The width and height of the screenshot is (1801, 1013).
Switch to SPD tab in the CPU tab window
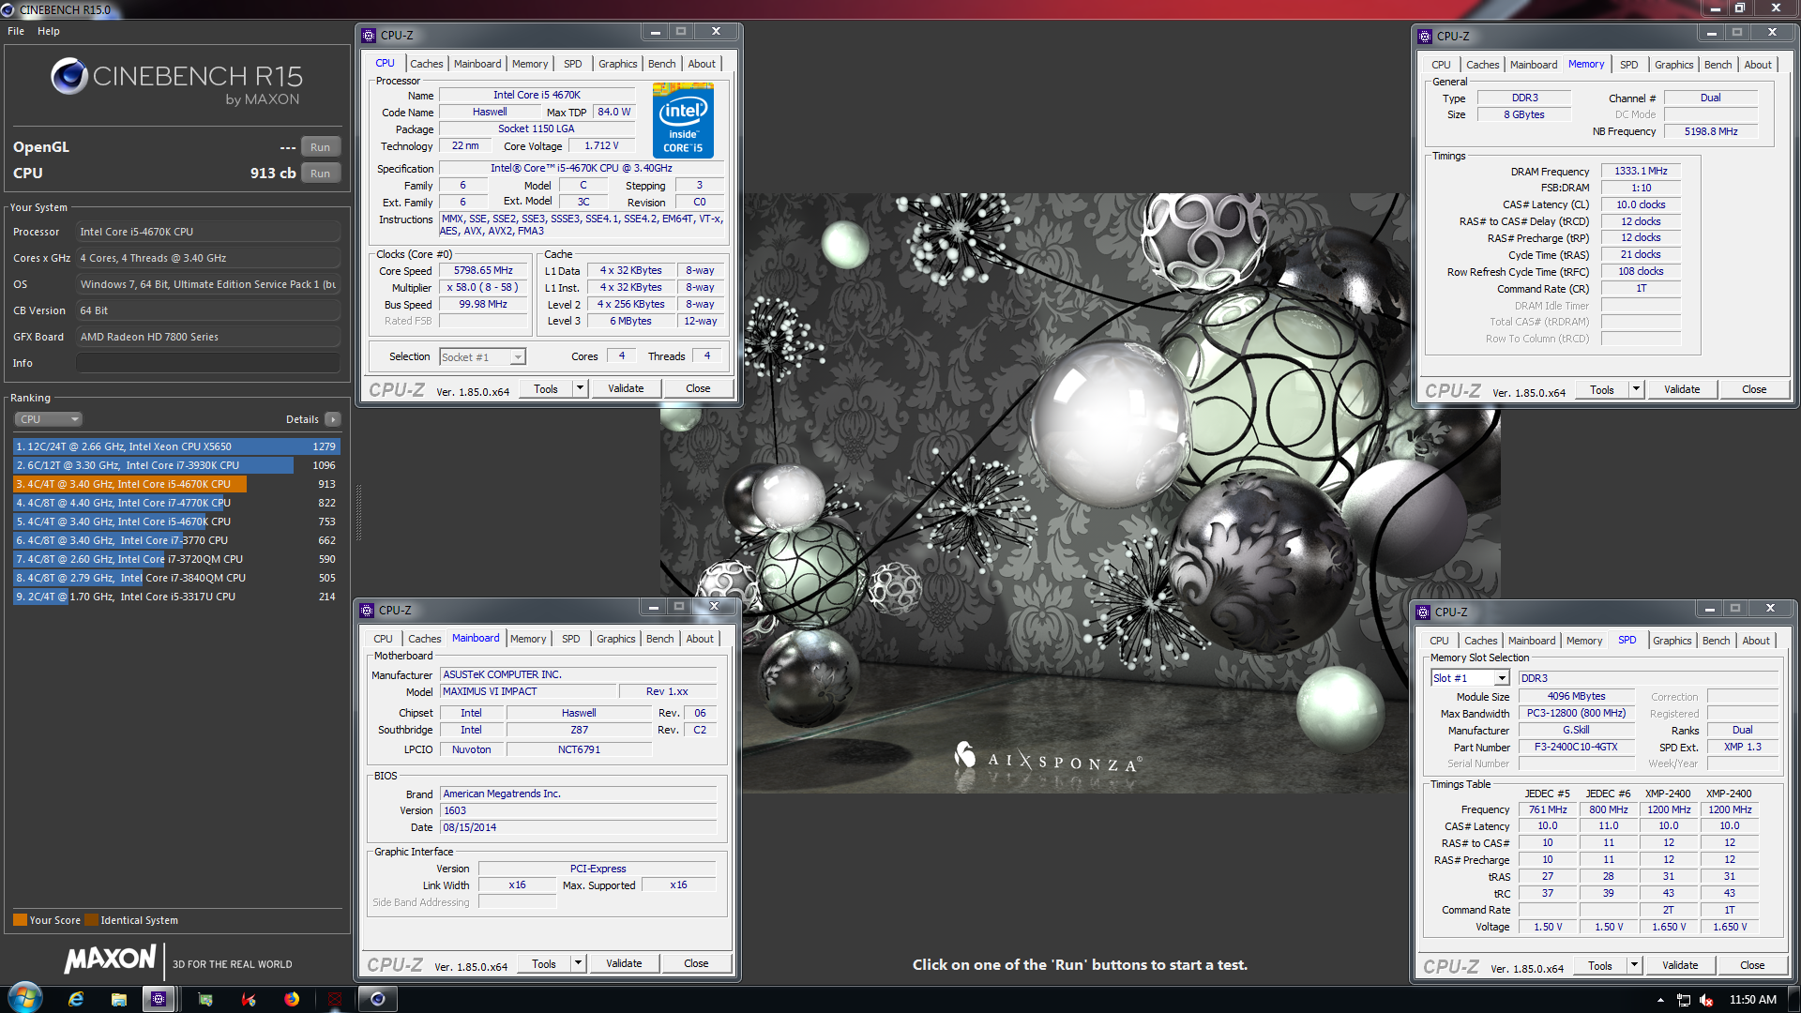coord(573,64)
